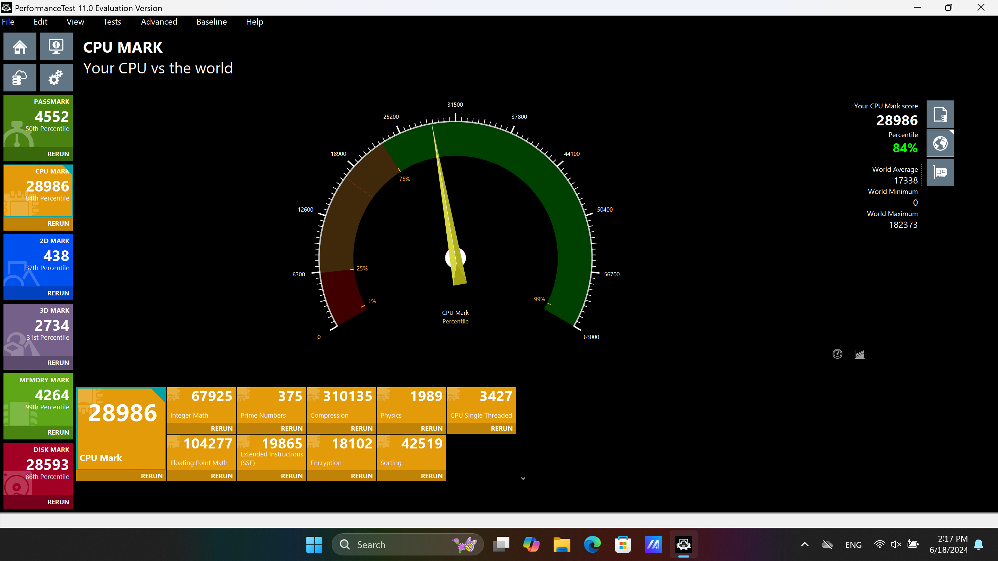
Task: Click the 84% percentile value
Action: point(905,148)
